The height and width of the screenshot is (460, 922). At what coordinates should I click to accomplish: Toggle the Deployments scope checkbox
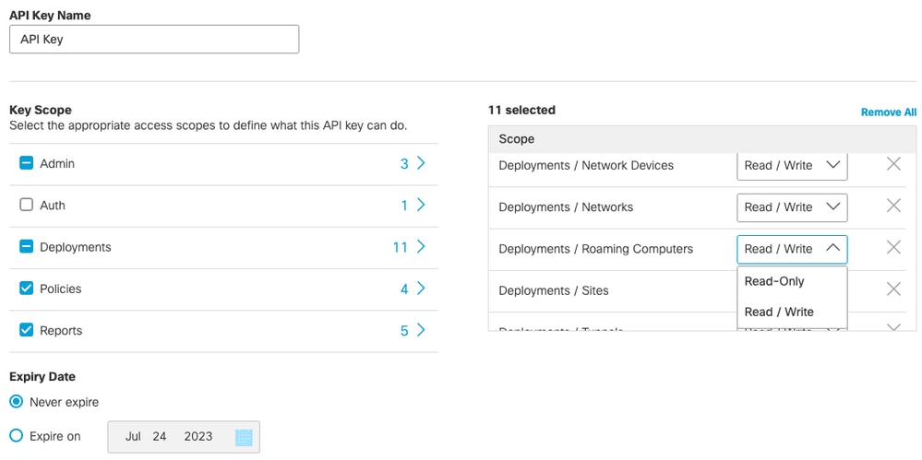pos(27,247)
